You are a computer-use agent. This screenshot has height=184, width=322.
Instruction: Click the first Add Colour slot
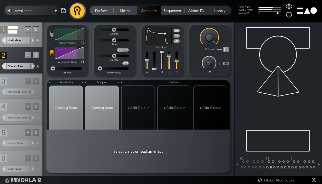tap(138, 107)
